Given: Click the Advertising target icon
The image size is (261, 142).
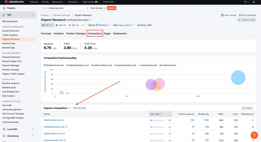Looking at the screenshot, I should click(x=4, y=136).
